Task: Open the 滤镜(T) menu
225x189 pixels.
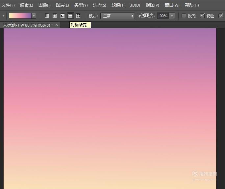Action: (118, 5)
